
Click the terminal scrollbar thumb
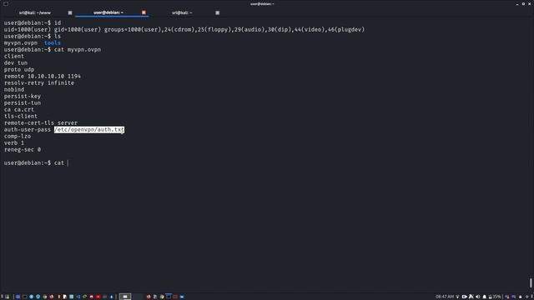(x=531, y=282)
